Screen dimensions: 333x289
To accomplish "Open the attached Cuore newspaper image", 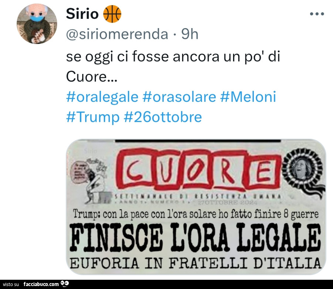I will click(196, 207).
